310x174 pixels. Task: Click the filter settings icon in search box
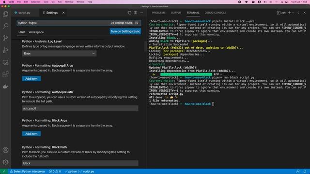pyautogui.click(x=137, y=23)
